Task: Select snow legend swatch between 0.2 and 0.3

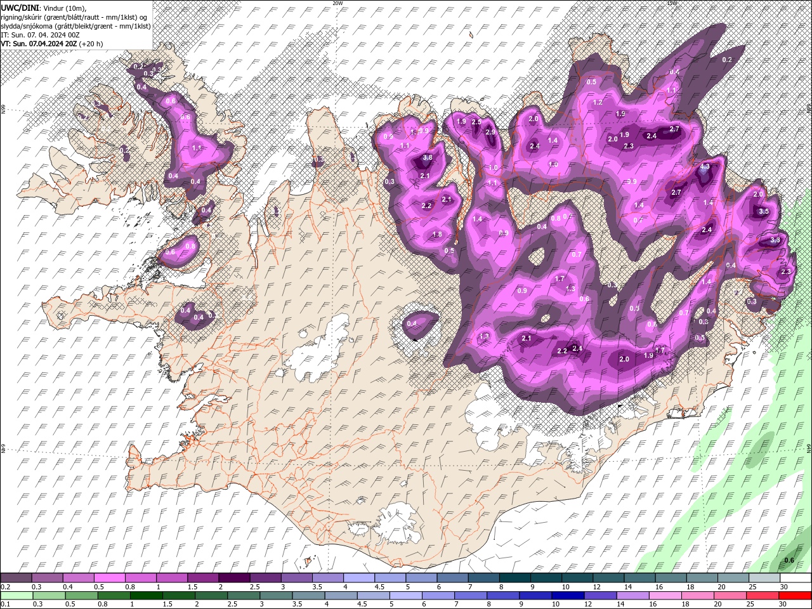Action: (16, 578)
